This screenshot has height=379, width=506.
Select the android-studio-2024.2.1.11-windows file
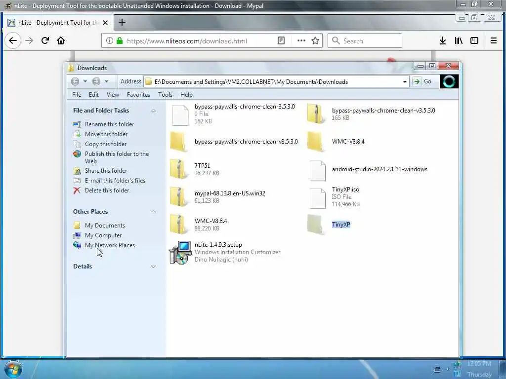click(317, 171)
